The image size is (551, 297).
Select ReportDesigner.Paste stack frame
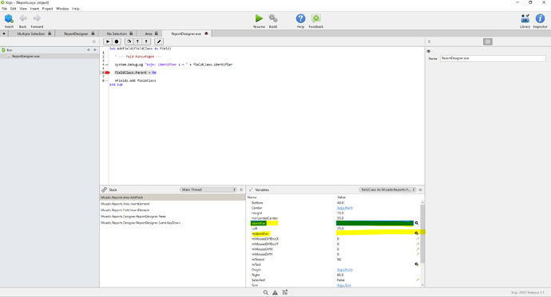coord(133,217)
